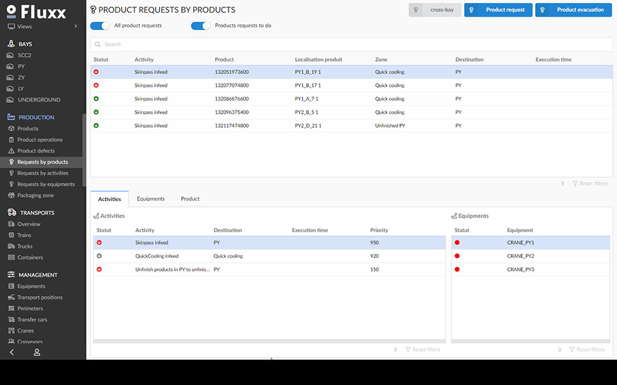Screen dimensions: 617x385
Task: Click the Cranes icon in Management
Action: [11, 331]
